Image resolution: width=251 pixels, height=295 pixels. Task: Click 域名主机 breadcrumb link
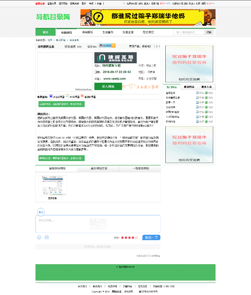(74, 40)
